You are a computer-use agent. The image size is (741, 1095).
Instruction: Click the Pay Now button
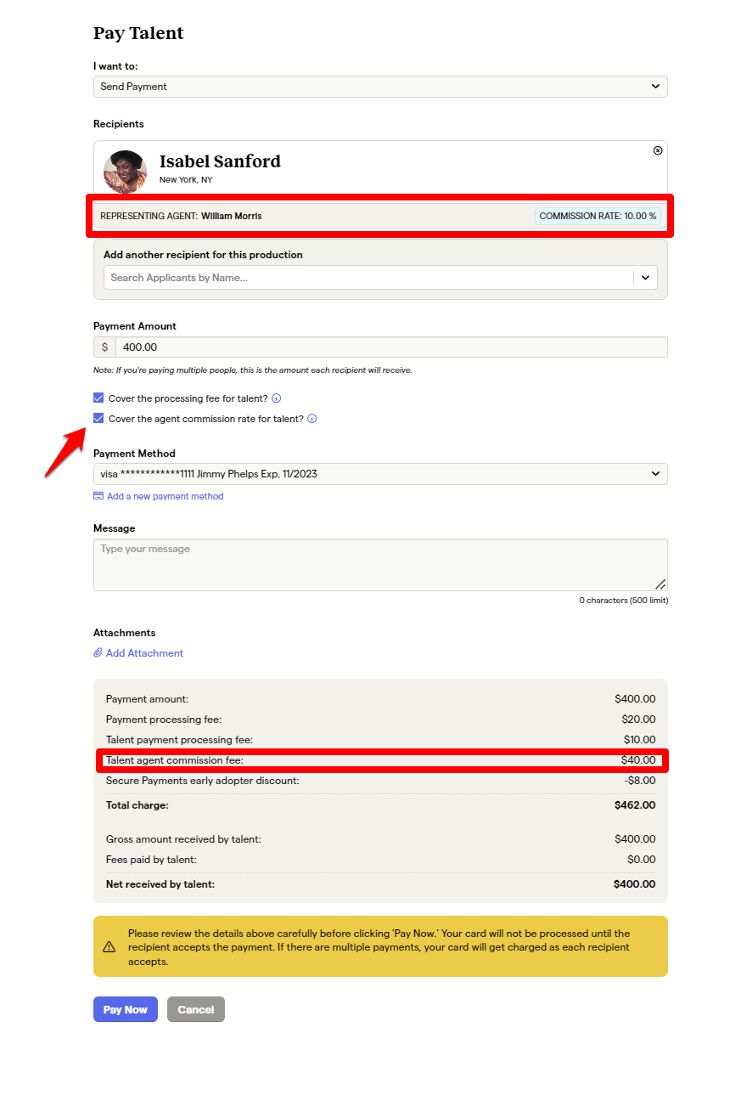pyautogui.click(x=126, y=1009)
